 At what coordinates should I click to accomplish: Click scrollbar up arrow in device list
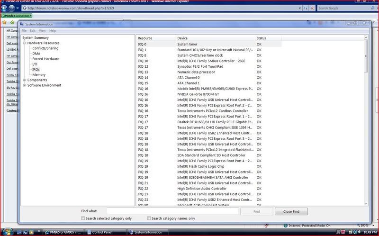(x=366, y=37)
